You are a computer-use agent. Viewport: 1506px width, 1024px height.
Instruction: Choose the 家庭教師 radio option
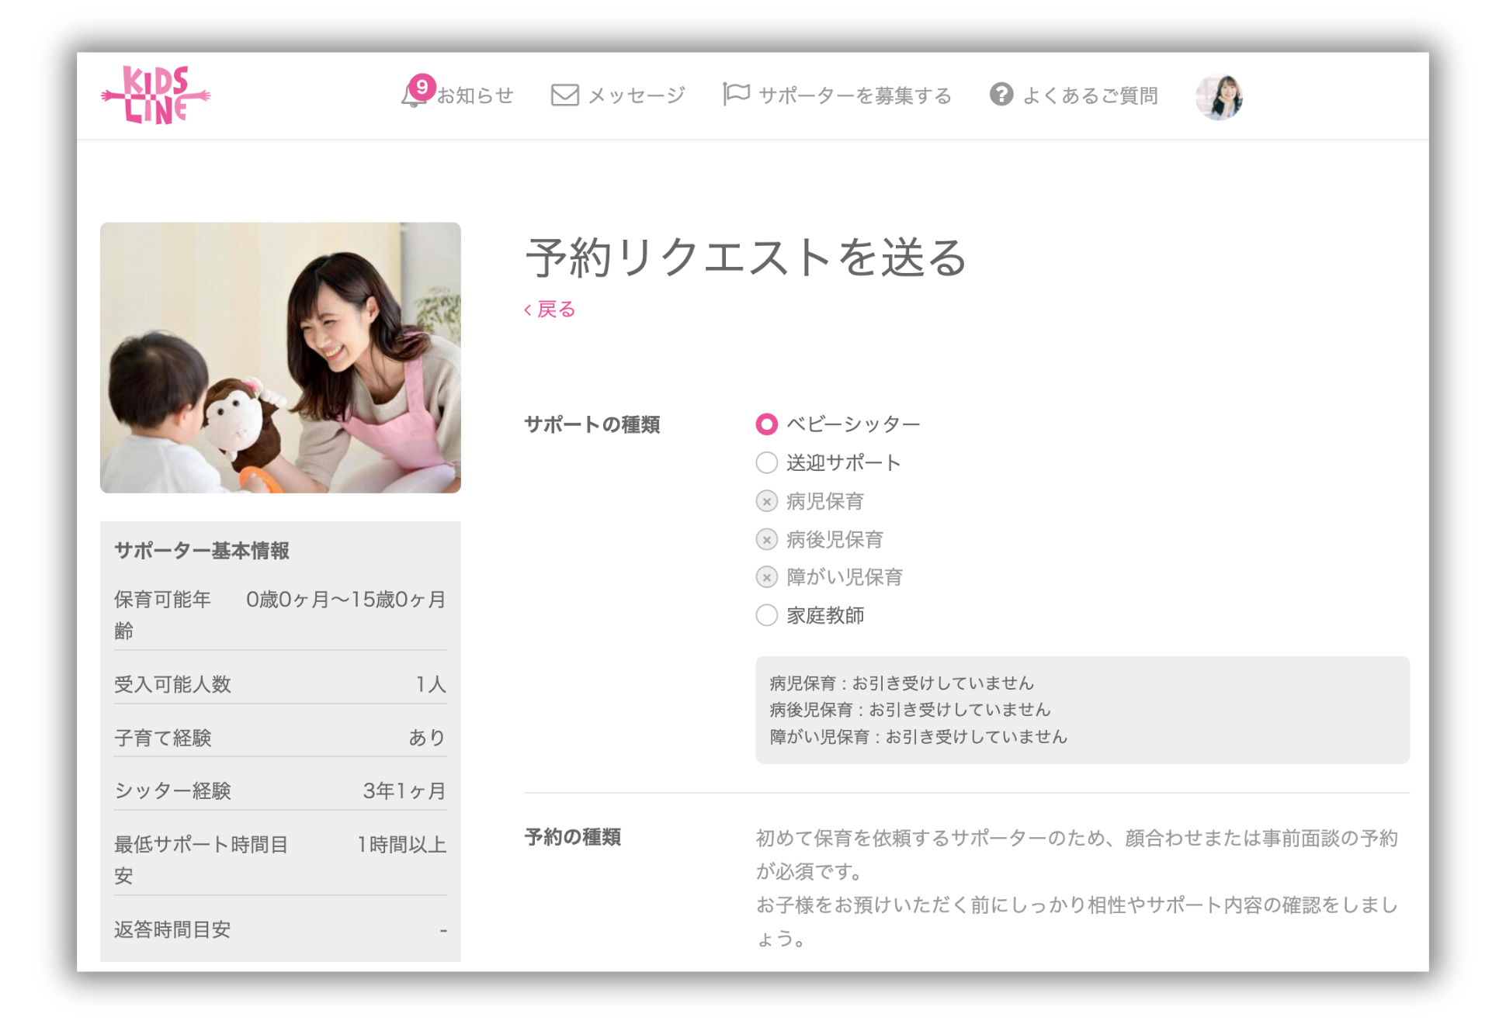[766, 616]
